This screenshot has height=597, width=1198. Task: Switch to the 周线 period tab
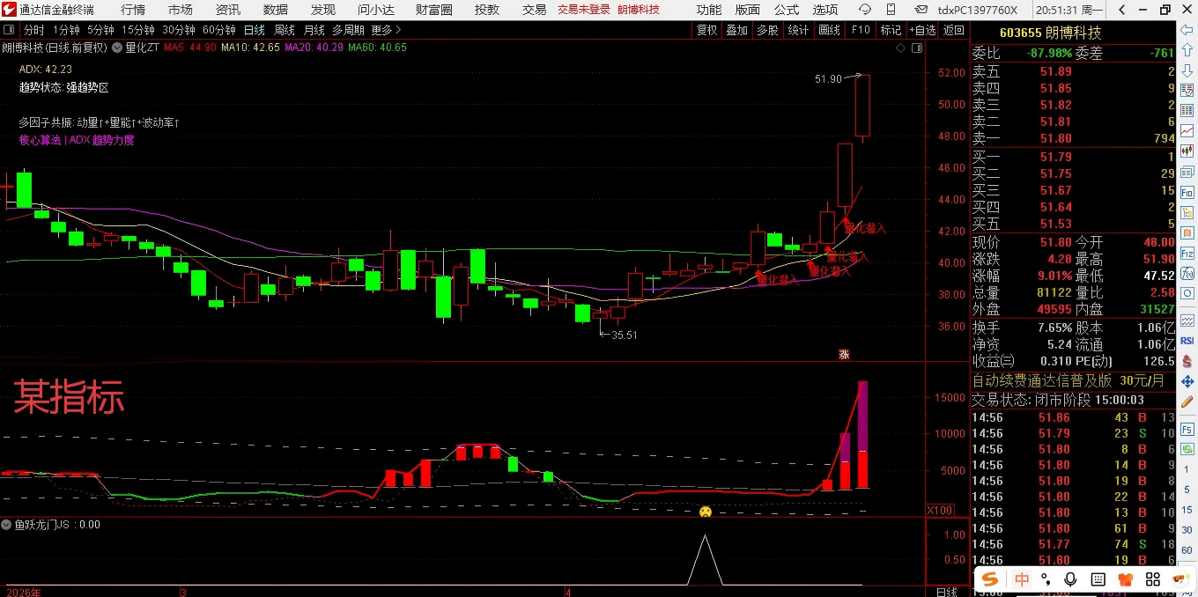285,30
